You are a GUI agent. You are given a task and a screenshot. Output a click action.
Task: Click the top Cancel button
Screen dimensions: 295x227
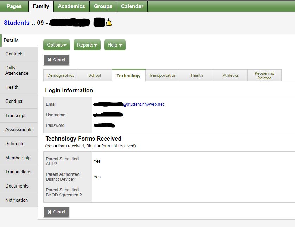[56, 60]
